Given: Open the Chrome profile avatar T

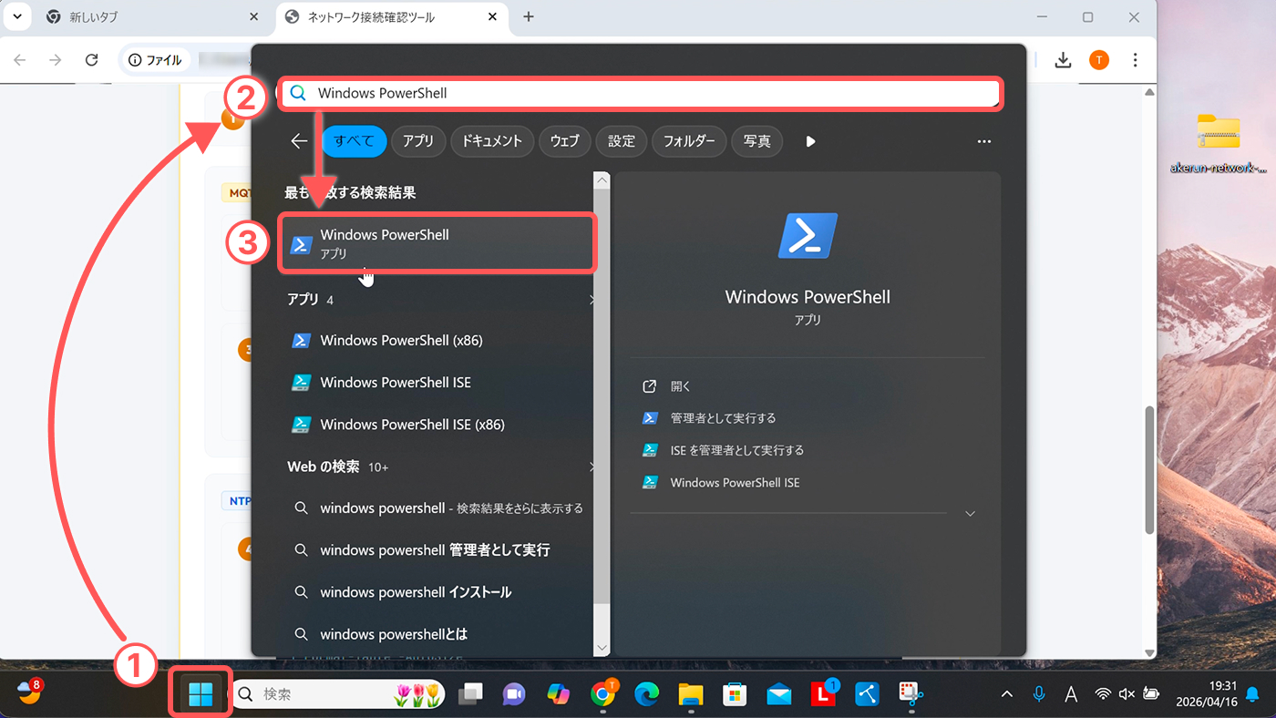Looking at the screenshot, I should click(1099, 60).
